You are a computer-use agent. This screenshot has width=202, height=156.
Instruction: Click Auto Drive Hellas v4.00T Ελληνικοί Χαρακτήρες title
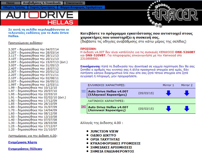108,93
